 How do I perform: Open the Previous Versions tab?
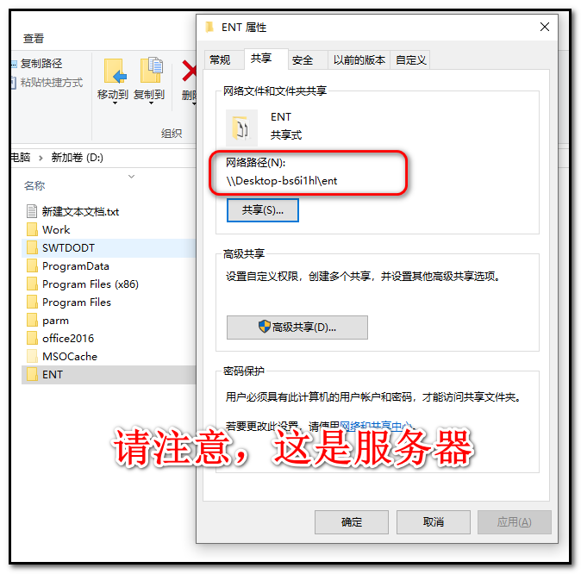[x=359, y=59]
